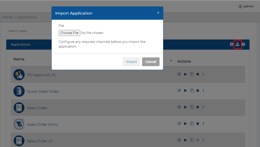Click the sort arrow beside Actions column
Viewport: 260px width, 147px height.
point(171,61)
